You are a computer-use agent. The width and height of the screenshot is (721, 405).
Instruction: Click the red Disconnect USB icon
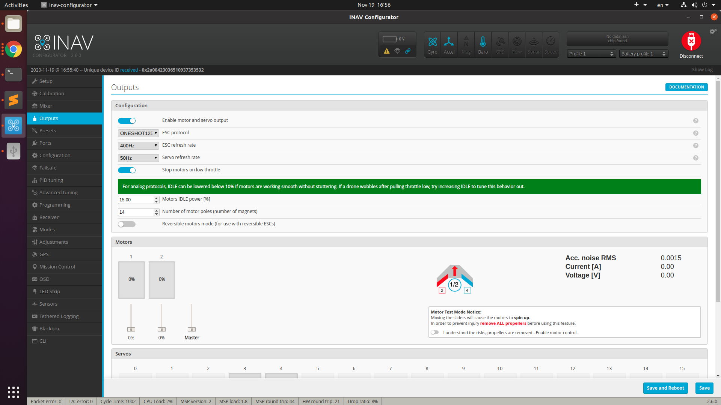(x=691, y=41)
